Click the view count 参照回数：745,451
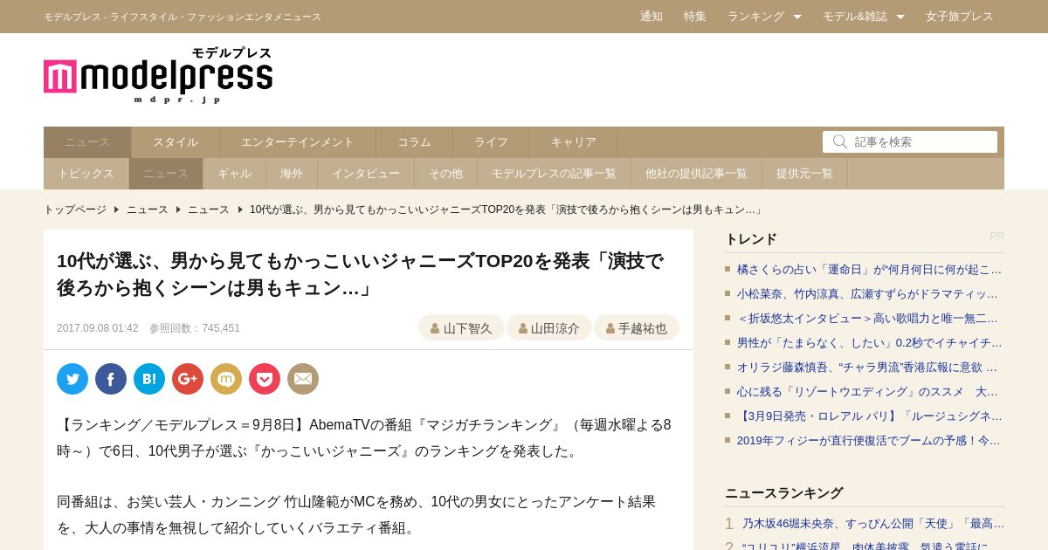The width and height of the screenshot is (1048, 550). pos(195,328)
